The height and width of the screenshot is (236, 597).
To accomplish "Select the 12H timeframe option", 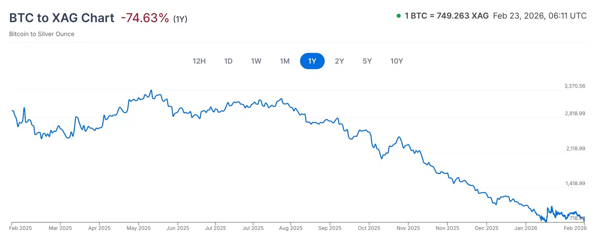I will coord(200,61).
